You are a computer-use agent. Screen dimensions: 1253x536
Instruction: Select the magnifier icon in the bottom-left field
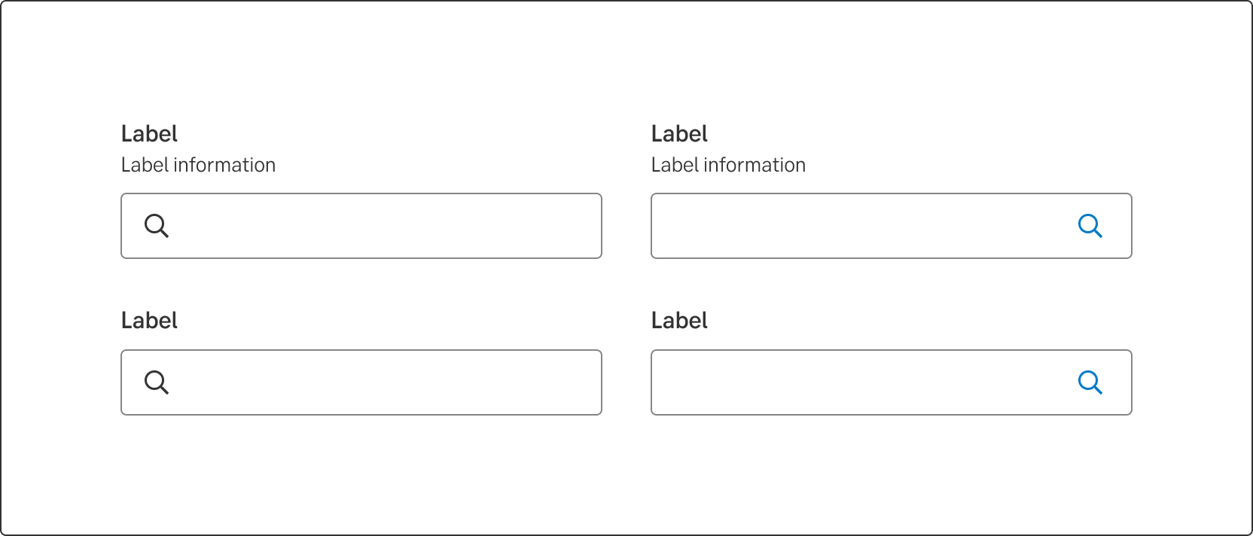[157, 382]
